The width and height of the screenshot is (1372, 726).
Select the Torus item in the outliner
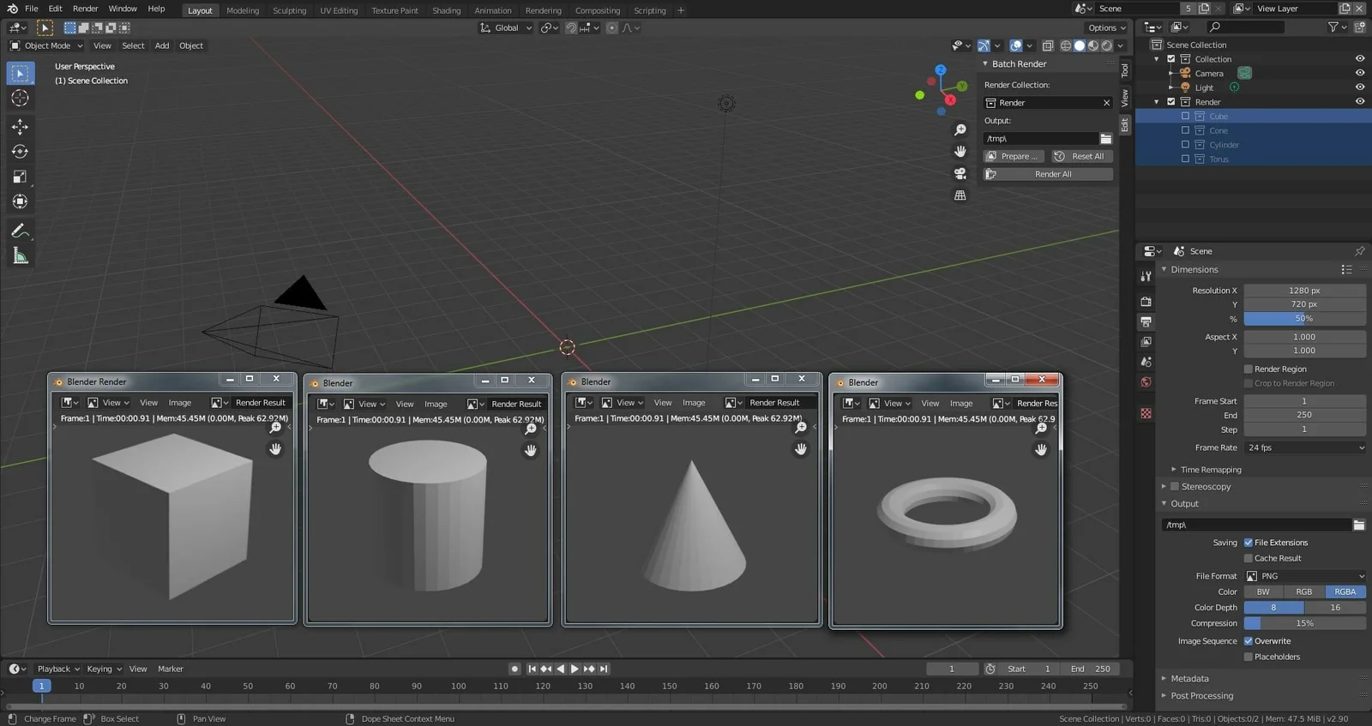point(1219,159)
